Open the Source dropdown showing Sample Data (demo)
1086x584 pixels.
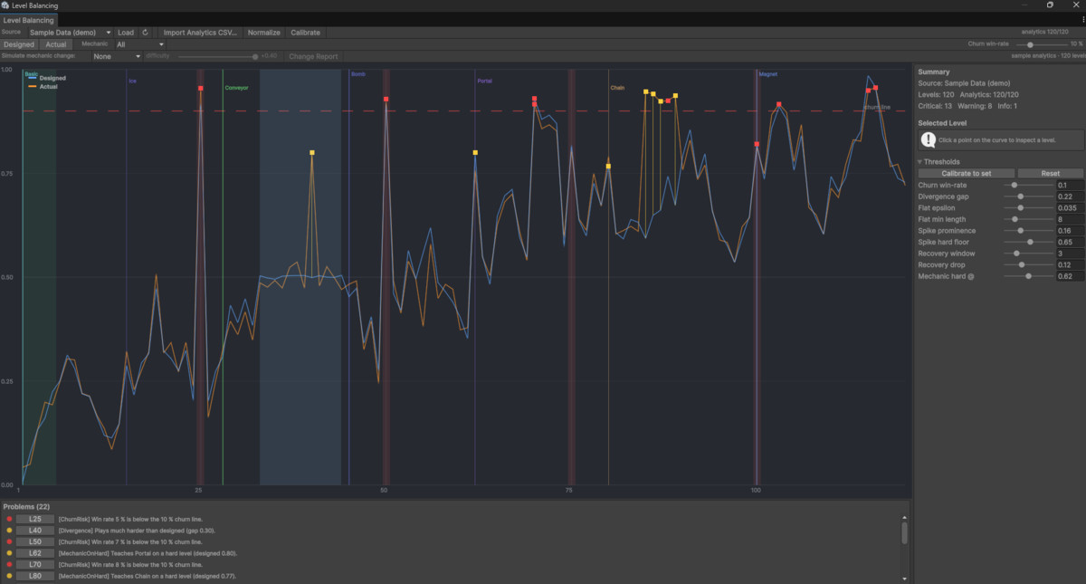pyautogui.click(x=71, y=33)
